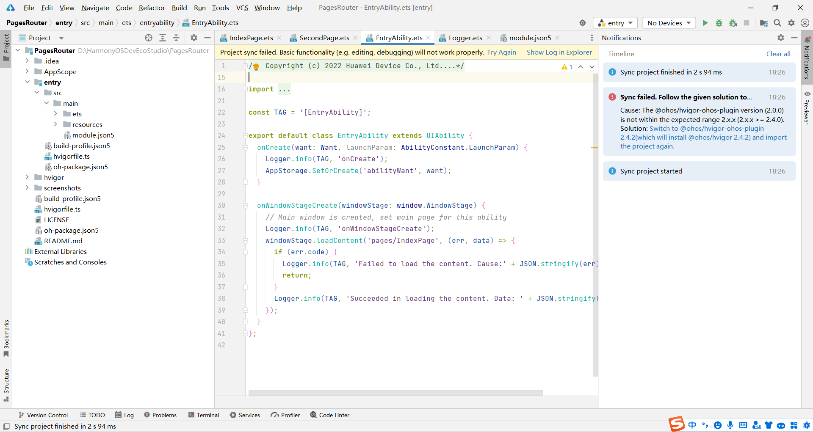Open Project panel options gear

pos(194,38)
